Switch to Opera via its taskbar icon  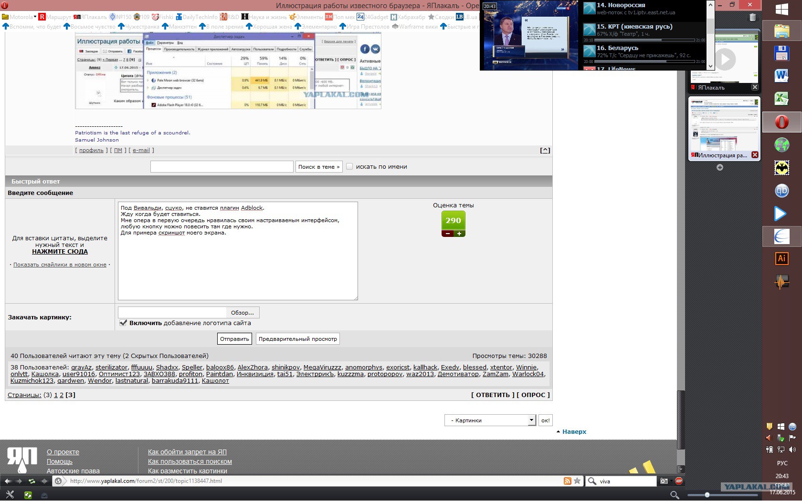[782, 122]
